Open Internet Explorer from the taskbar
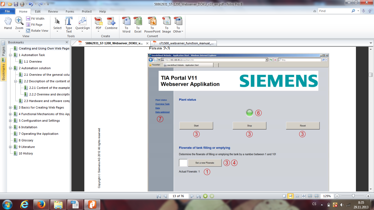Screen dimensions: 374x210 pos(25,204)
